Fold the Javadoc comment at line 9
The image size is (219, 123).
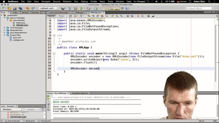[x=54, y=36]
